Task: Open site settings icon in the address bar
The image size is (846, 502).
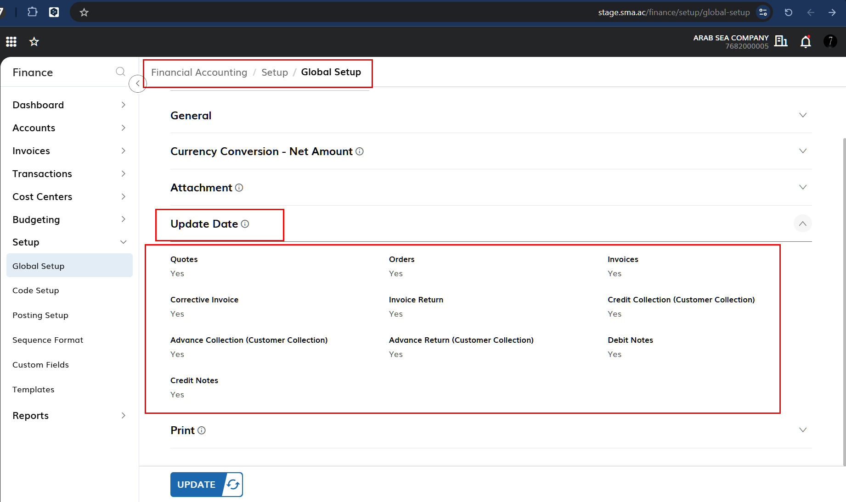Action: point(763,12)
